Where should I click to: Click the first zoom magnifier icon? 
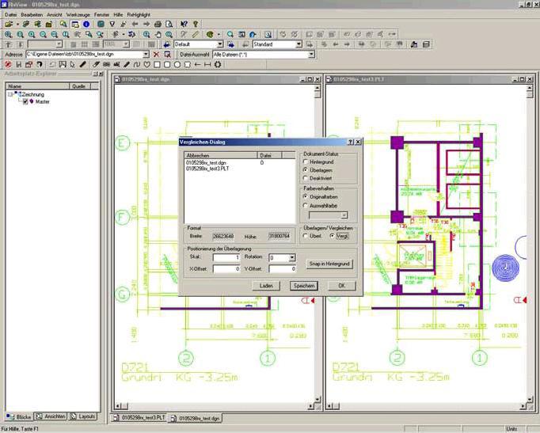(x=8, y=34)
